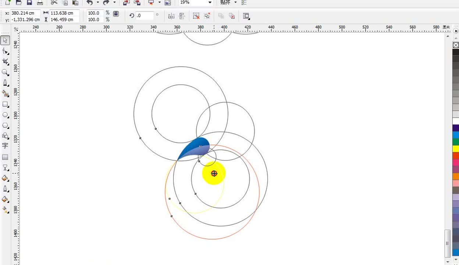
Task: Toggle the lock ratio padlock
Action: (x=116, y=14)
